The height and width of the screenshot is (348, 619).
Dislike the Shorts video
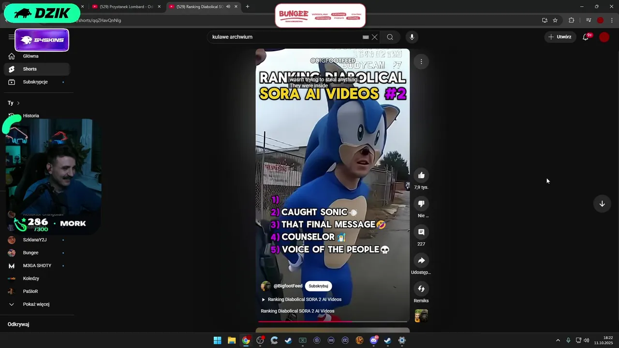pos(421,204)
